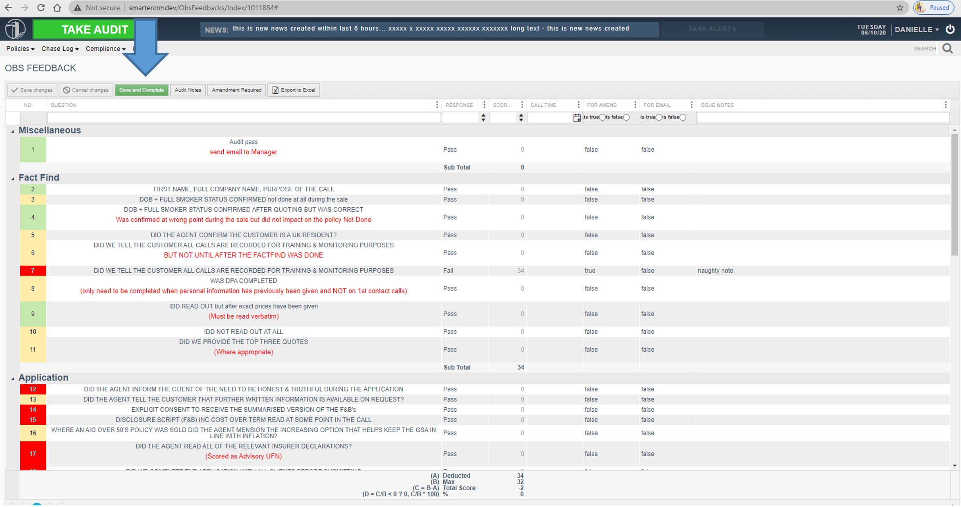961x507 pixels.
Task: Open the Issue Notes column options icon
Action: click(x=945, y=105)
